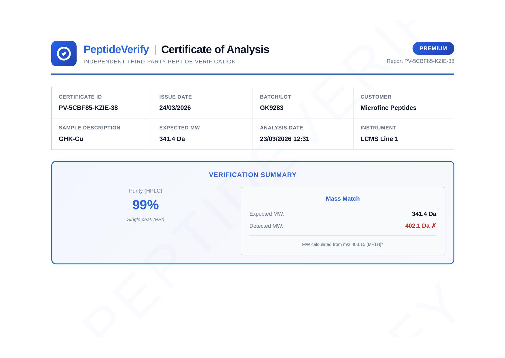
Task: Click the ANALYSIS DATE label
Action: coord(282,128)
